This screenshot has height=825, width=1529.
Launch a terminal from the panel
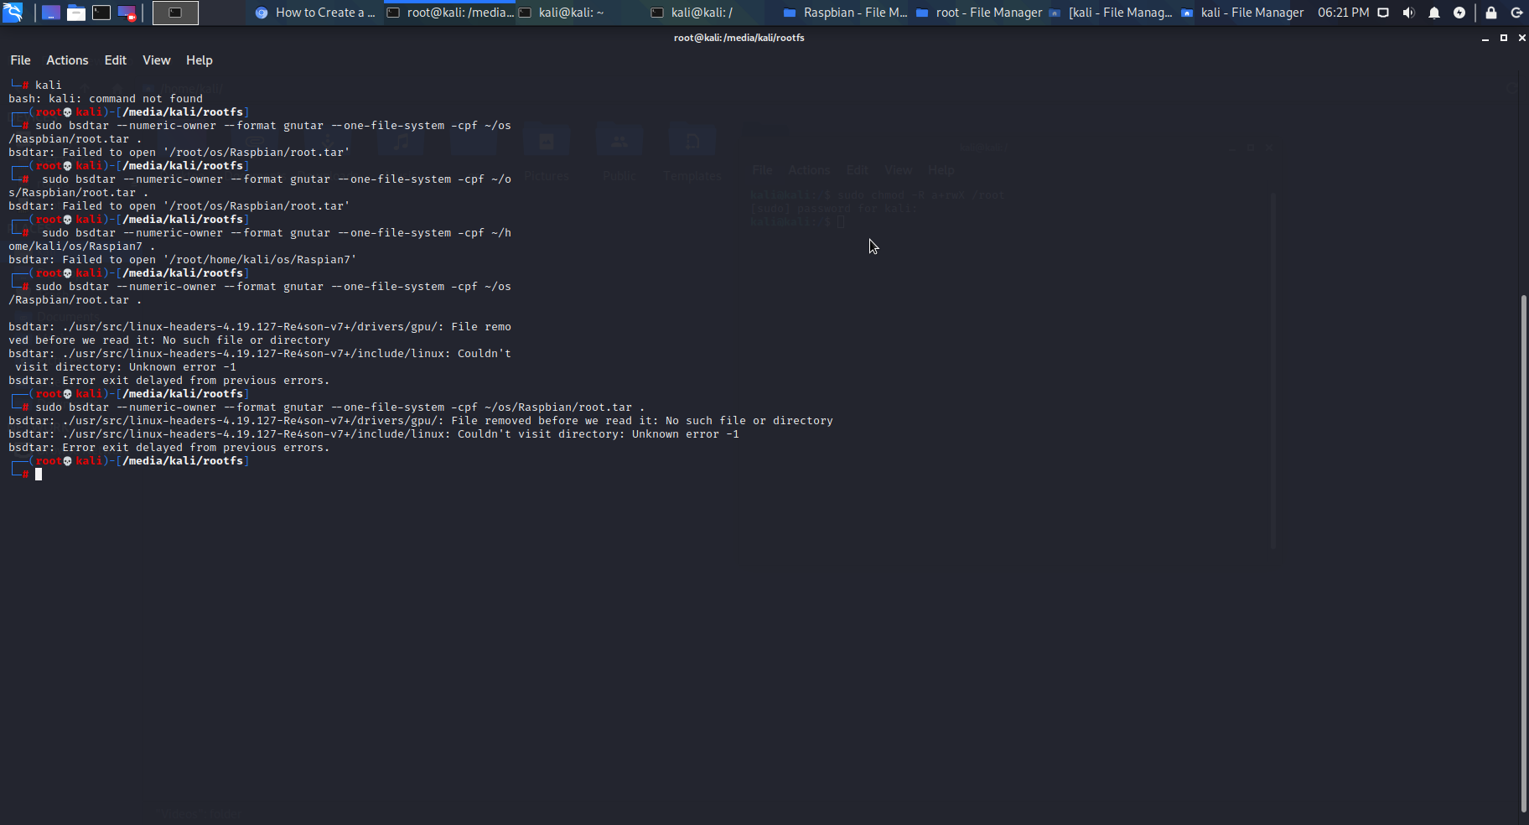click(102, 12)
